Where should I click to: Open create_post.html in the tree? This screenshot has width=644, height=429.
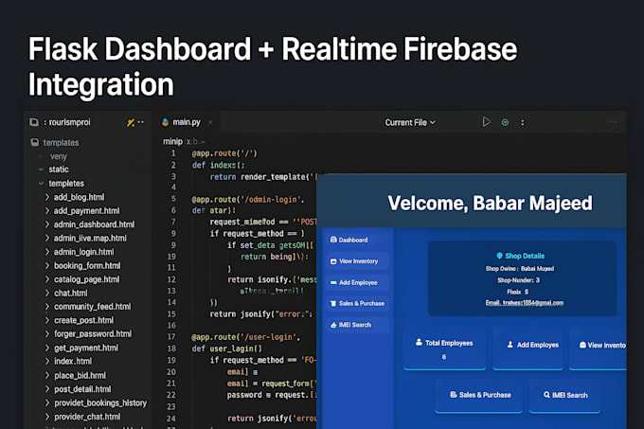coord(83,320)
